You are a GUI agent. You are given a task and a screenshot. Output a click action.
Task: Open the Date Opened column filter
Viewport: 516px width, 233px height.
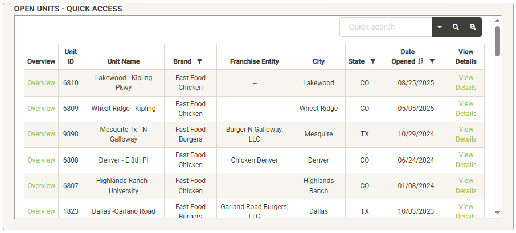pyautogui.click(x=432, y=61)
